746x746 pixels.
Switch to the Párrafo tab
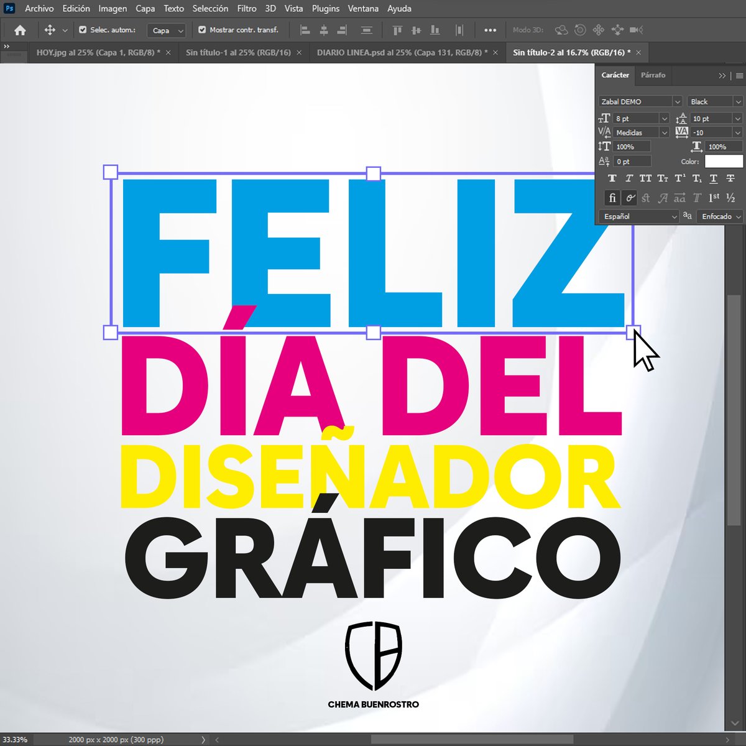[653, 75]
